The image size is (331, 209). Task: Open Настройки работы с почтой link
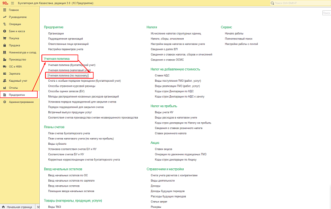tap(241, 44)
